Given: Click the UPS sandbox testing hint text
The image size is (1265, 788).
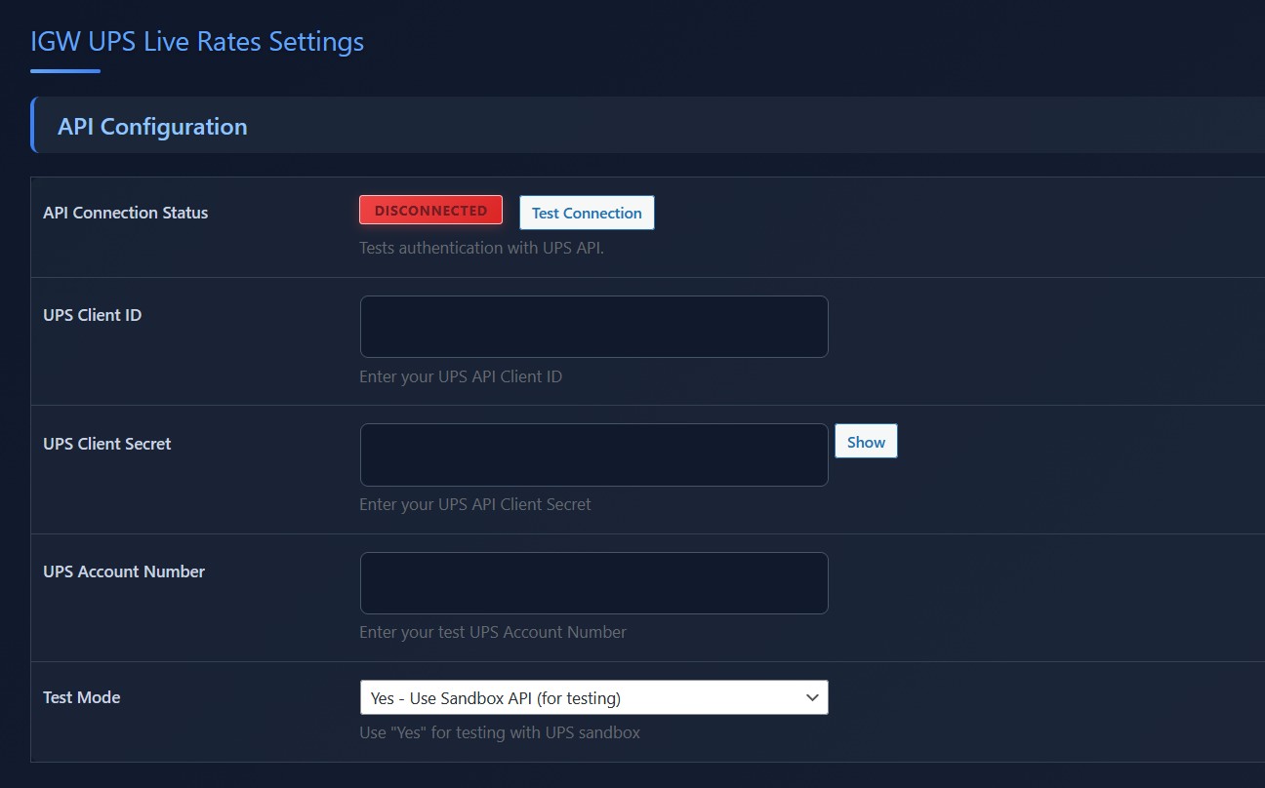Looking at the screenshot, I should pos(500,732).
